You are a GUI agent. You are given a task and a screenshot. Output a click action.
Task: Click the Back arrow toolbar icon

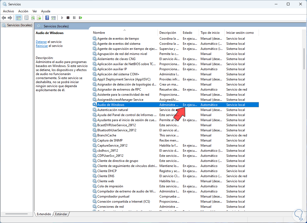[4, 18]
